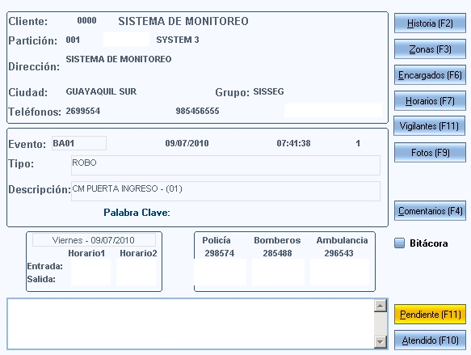Click inside the large comments text area
Image resolution: width=471 pixels, height=355 pixels.
coord(191,324)
